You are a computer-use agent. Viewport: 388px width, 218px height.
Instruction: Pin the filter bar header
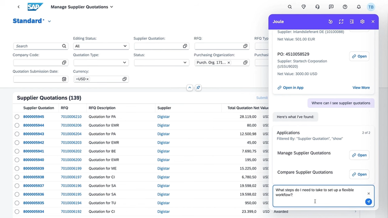[x=198, y=88]
